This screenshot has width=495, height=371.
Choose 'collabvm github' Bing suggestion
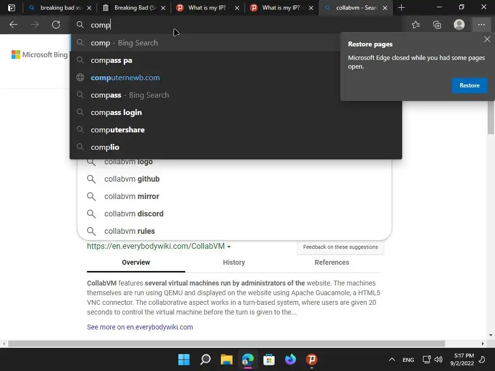pyautogui.click(x=234, y=179)
